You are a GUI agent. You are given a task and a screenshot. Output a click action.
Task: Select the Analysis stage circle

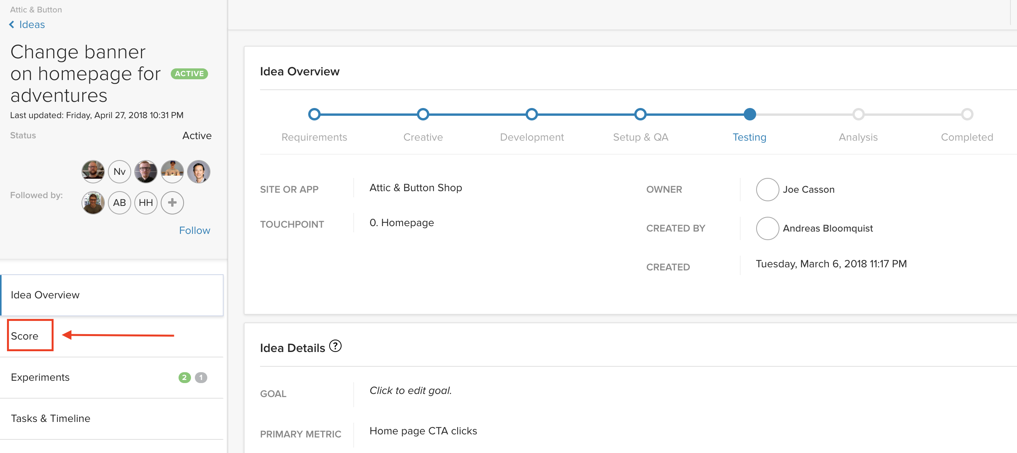(858, 114)
